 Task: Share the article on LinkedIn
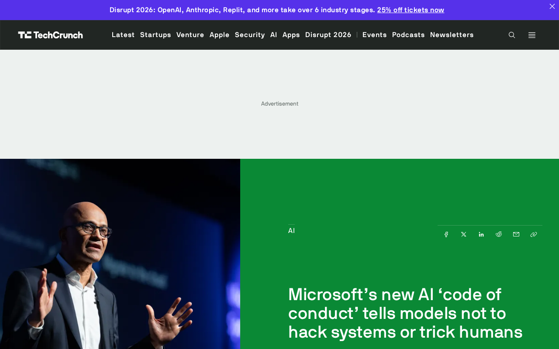click(x=481, y=234)
